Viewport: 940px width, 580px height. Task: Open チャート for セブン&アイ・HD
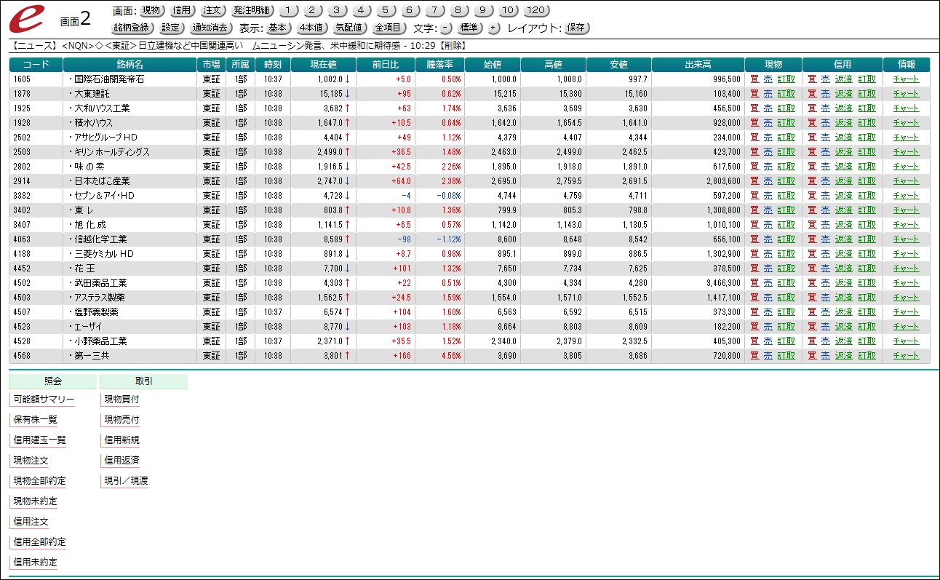(x=906, y=196)
